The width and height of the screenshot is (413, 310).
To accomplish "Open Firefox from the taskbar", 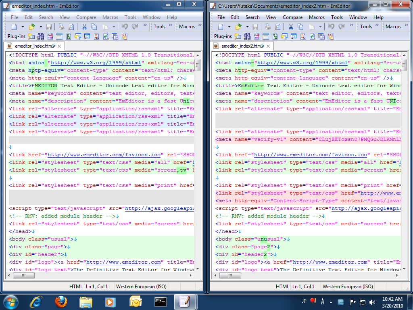I will coord(61,302).
